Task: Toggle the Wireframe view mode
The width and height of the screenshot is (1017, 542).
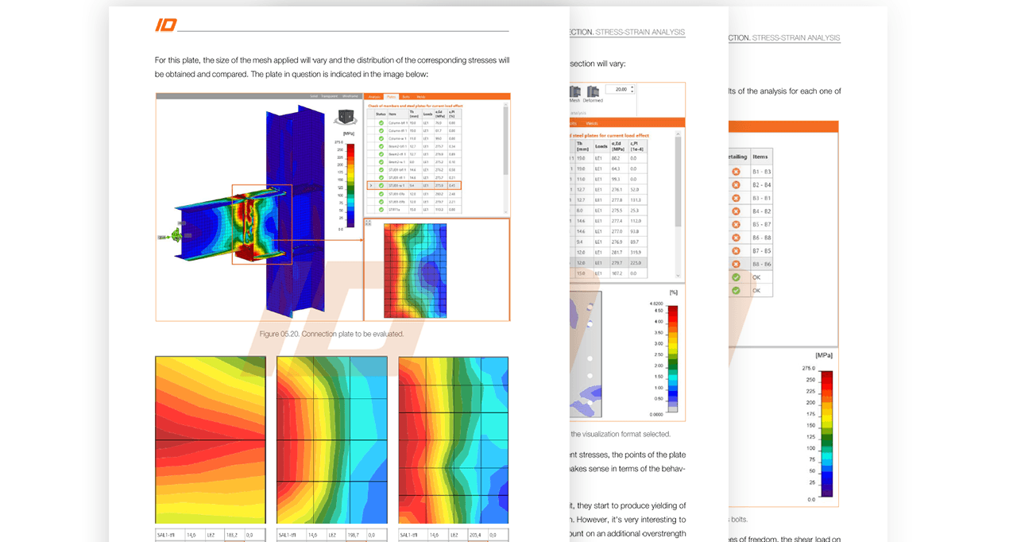Action: tap(350, 96)
